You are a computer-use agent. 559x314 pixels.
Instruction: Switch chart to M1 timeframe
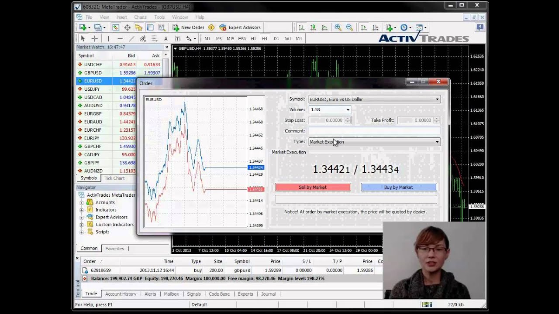[207, 39]
